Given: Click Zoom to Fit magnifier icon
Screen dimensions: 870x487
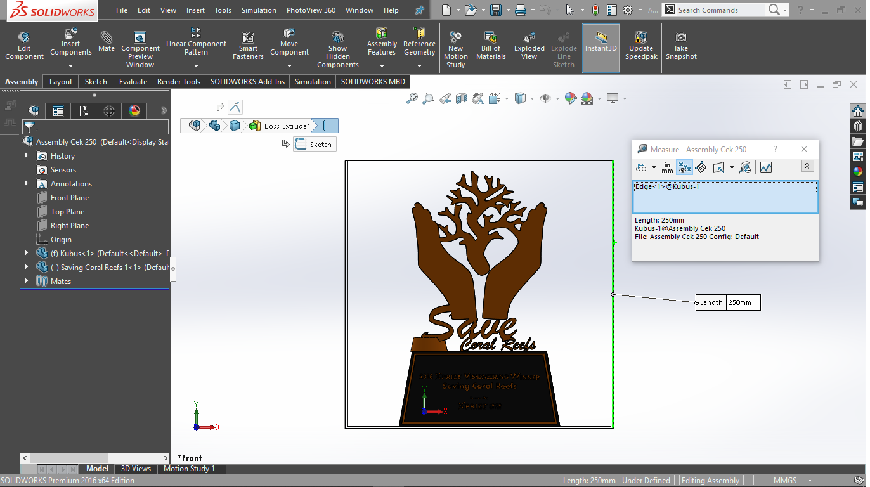Looking at the screenshot, I should (412, 98).
